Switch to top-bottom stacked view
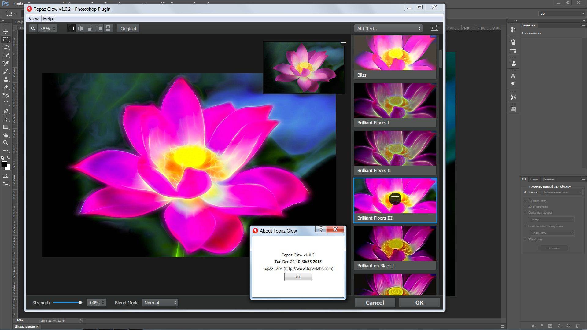 point(108,28)
